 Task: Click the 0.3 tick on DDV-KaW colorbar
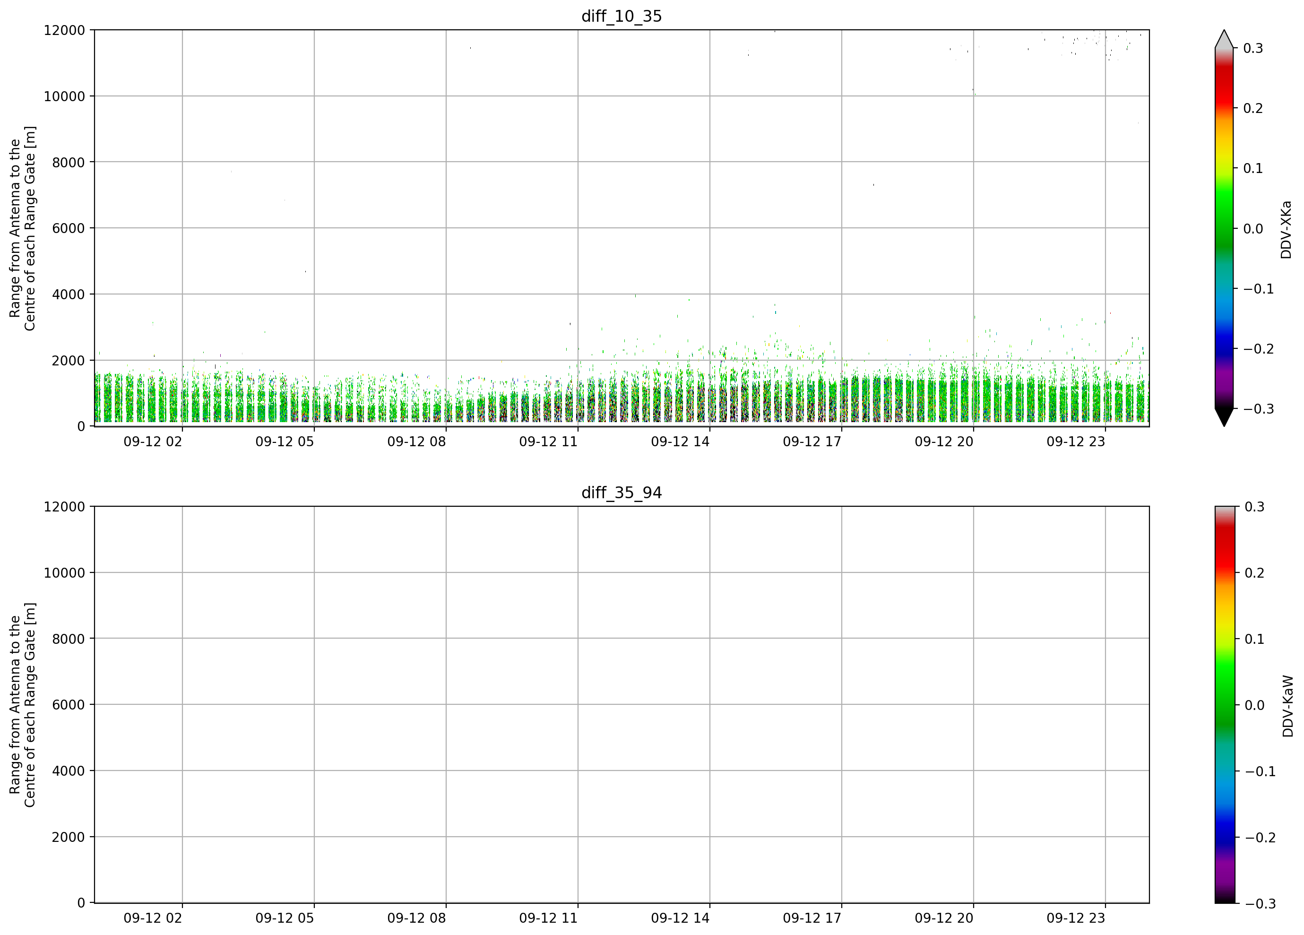1254,507
